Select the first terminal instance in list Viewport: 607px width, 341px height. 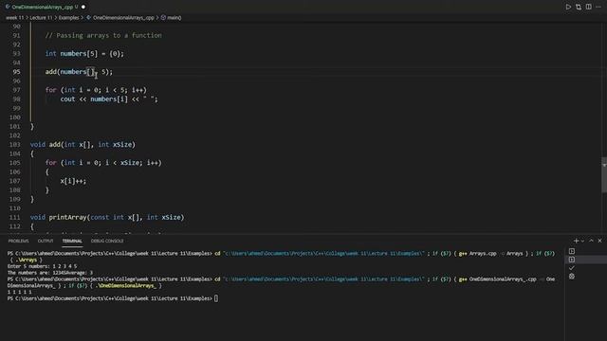(572, 251)
